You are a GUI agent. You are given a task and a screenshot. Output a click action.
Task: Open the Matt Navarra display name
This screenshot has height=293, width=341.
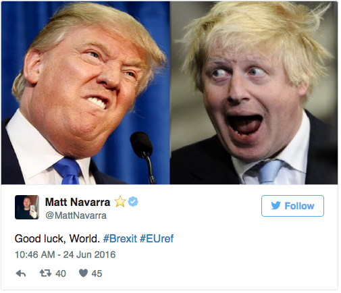(78, 202)
